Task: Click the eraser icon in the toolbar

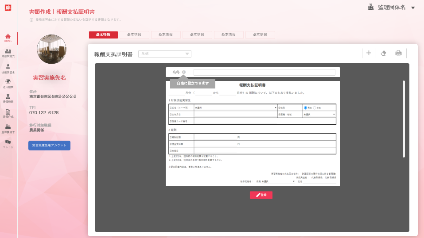Action: 384,53
